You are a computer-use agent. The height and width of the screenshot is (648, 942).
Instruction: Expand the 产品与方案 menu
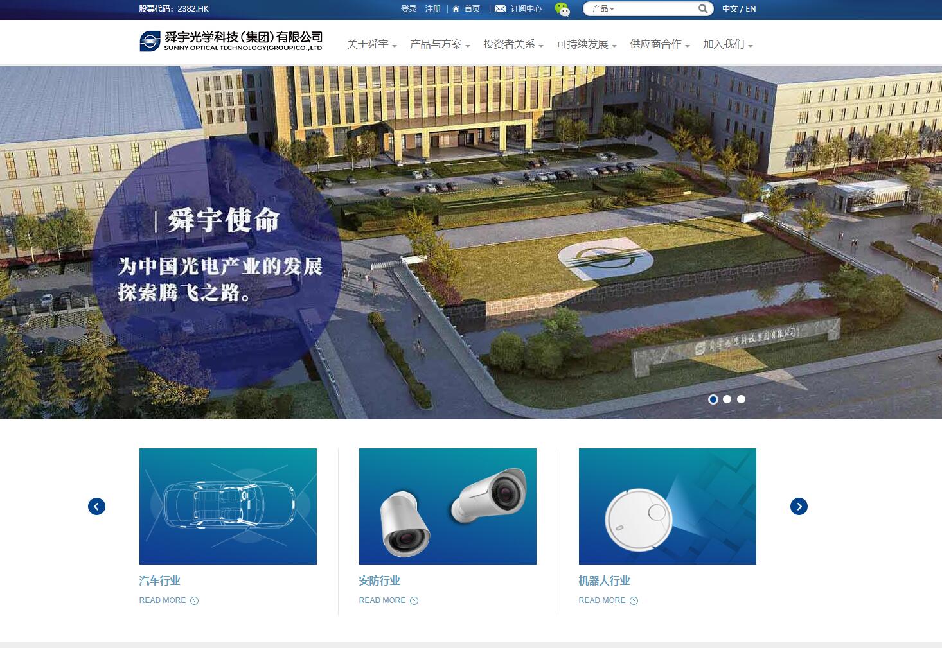(x=440, y=44)
